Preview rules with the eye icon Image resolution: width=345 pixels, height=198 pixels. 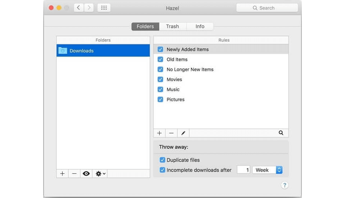[x=86, y=173]
